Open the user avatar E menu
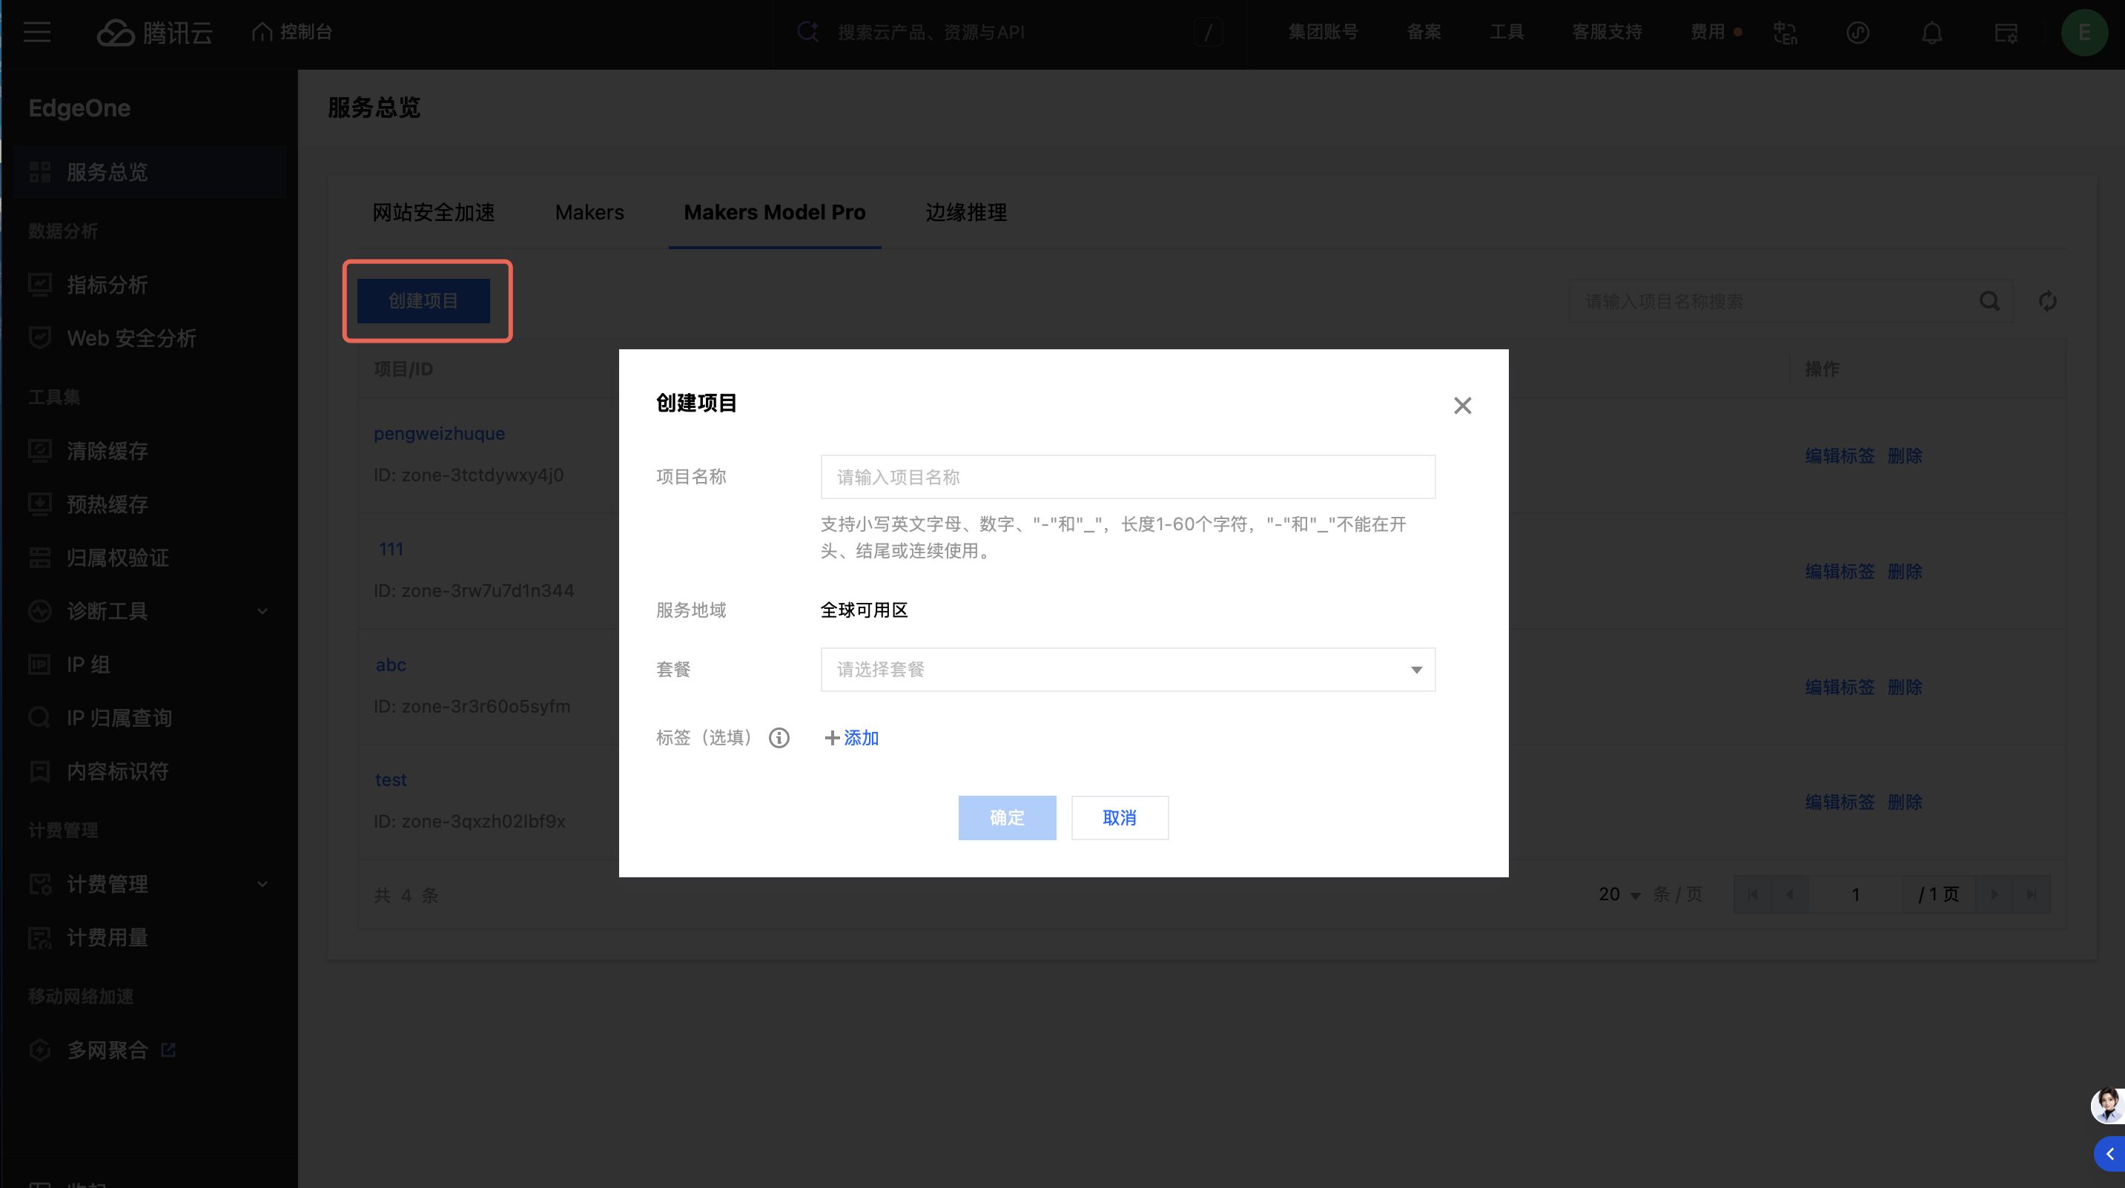Viewport: 2125px width, 1188px height. click(2084, 32)
